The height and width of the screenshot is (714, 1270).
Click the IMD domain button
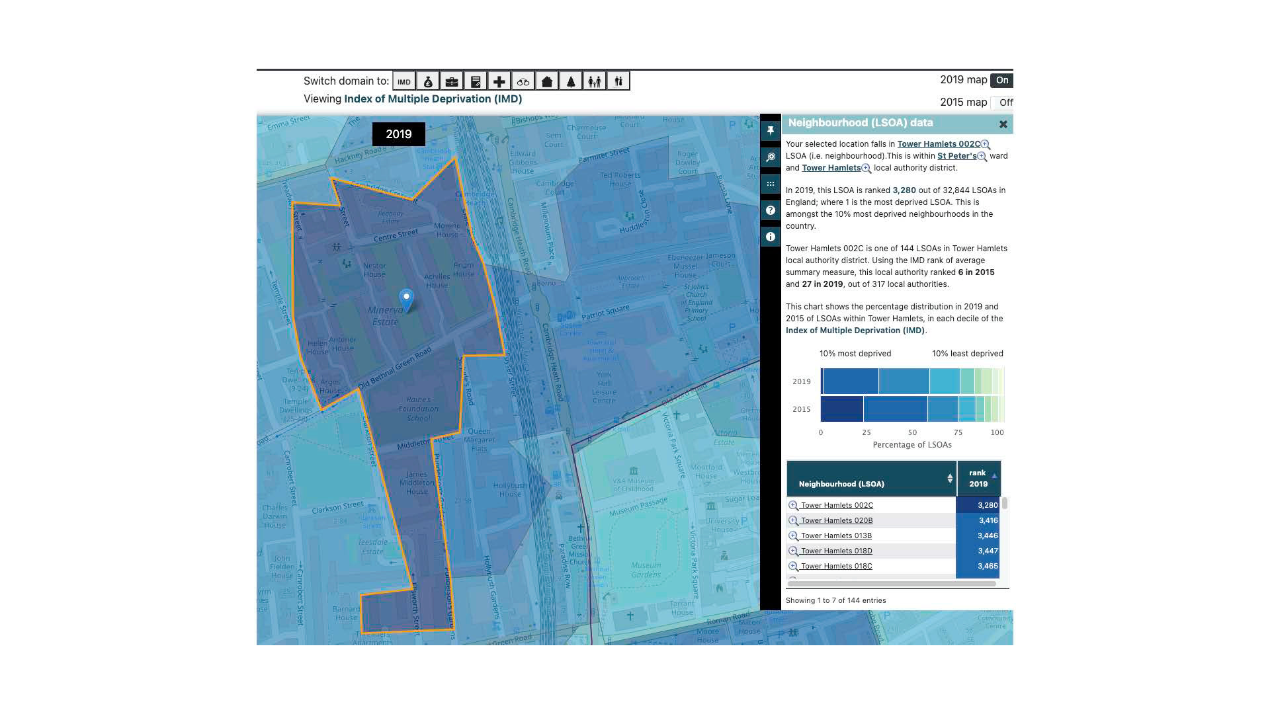[404, 81]
